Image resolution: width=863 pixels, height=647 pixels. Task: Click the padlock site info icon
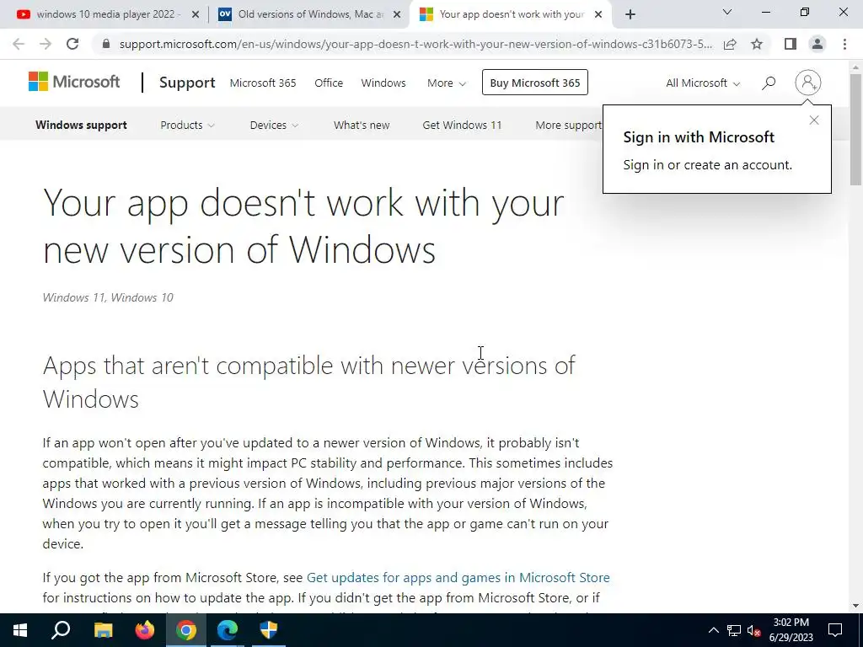(x=106, y=44)
